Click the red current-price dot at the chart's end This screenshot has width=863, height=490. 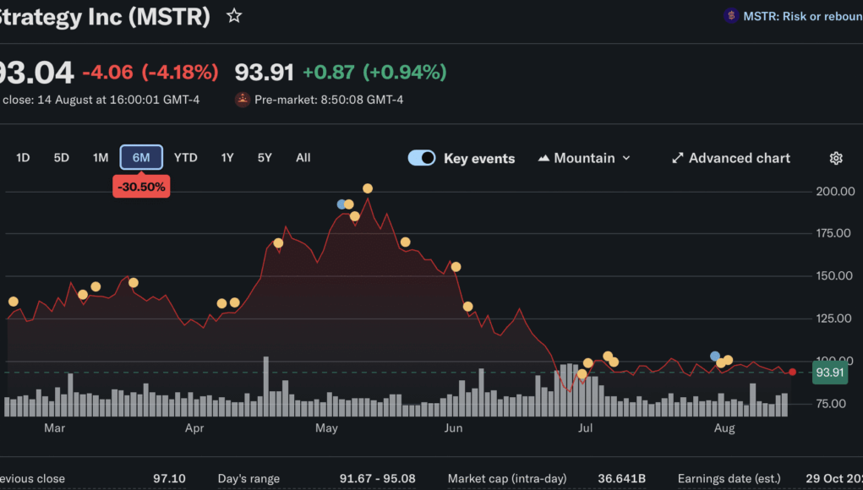pos(793,373)
